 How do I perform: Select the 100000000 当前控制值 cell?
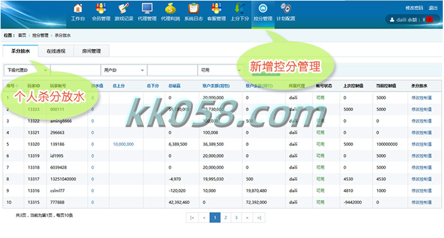click(387, 144)
